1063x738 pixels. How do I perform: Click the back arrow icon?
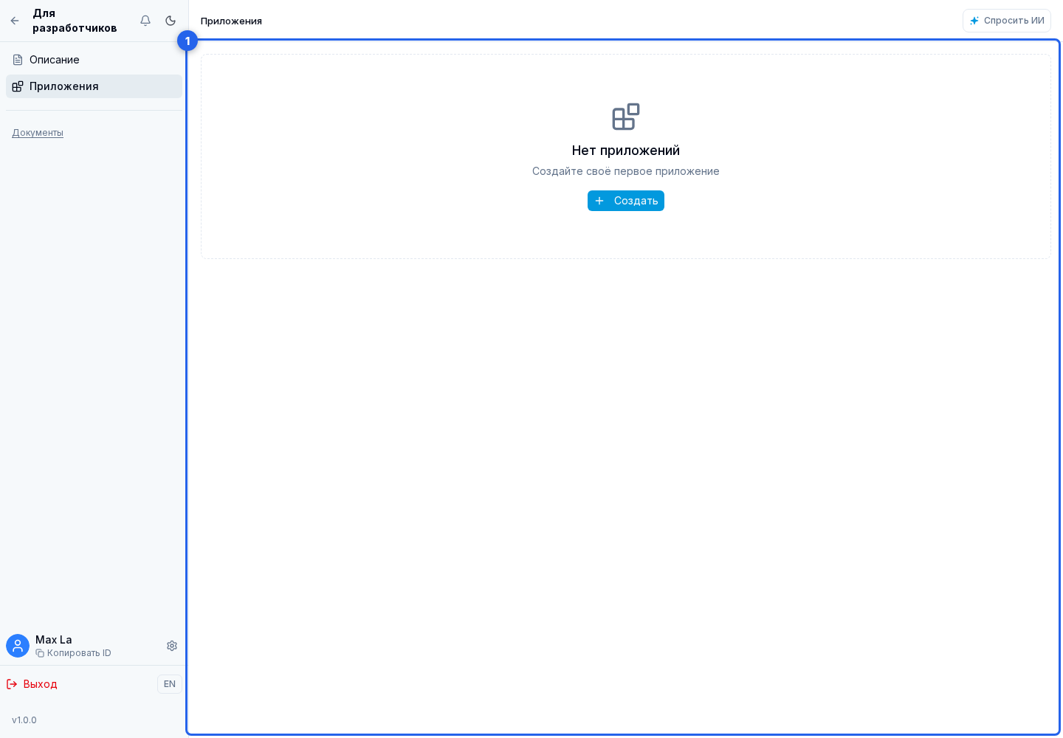coord(15,21)
